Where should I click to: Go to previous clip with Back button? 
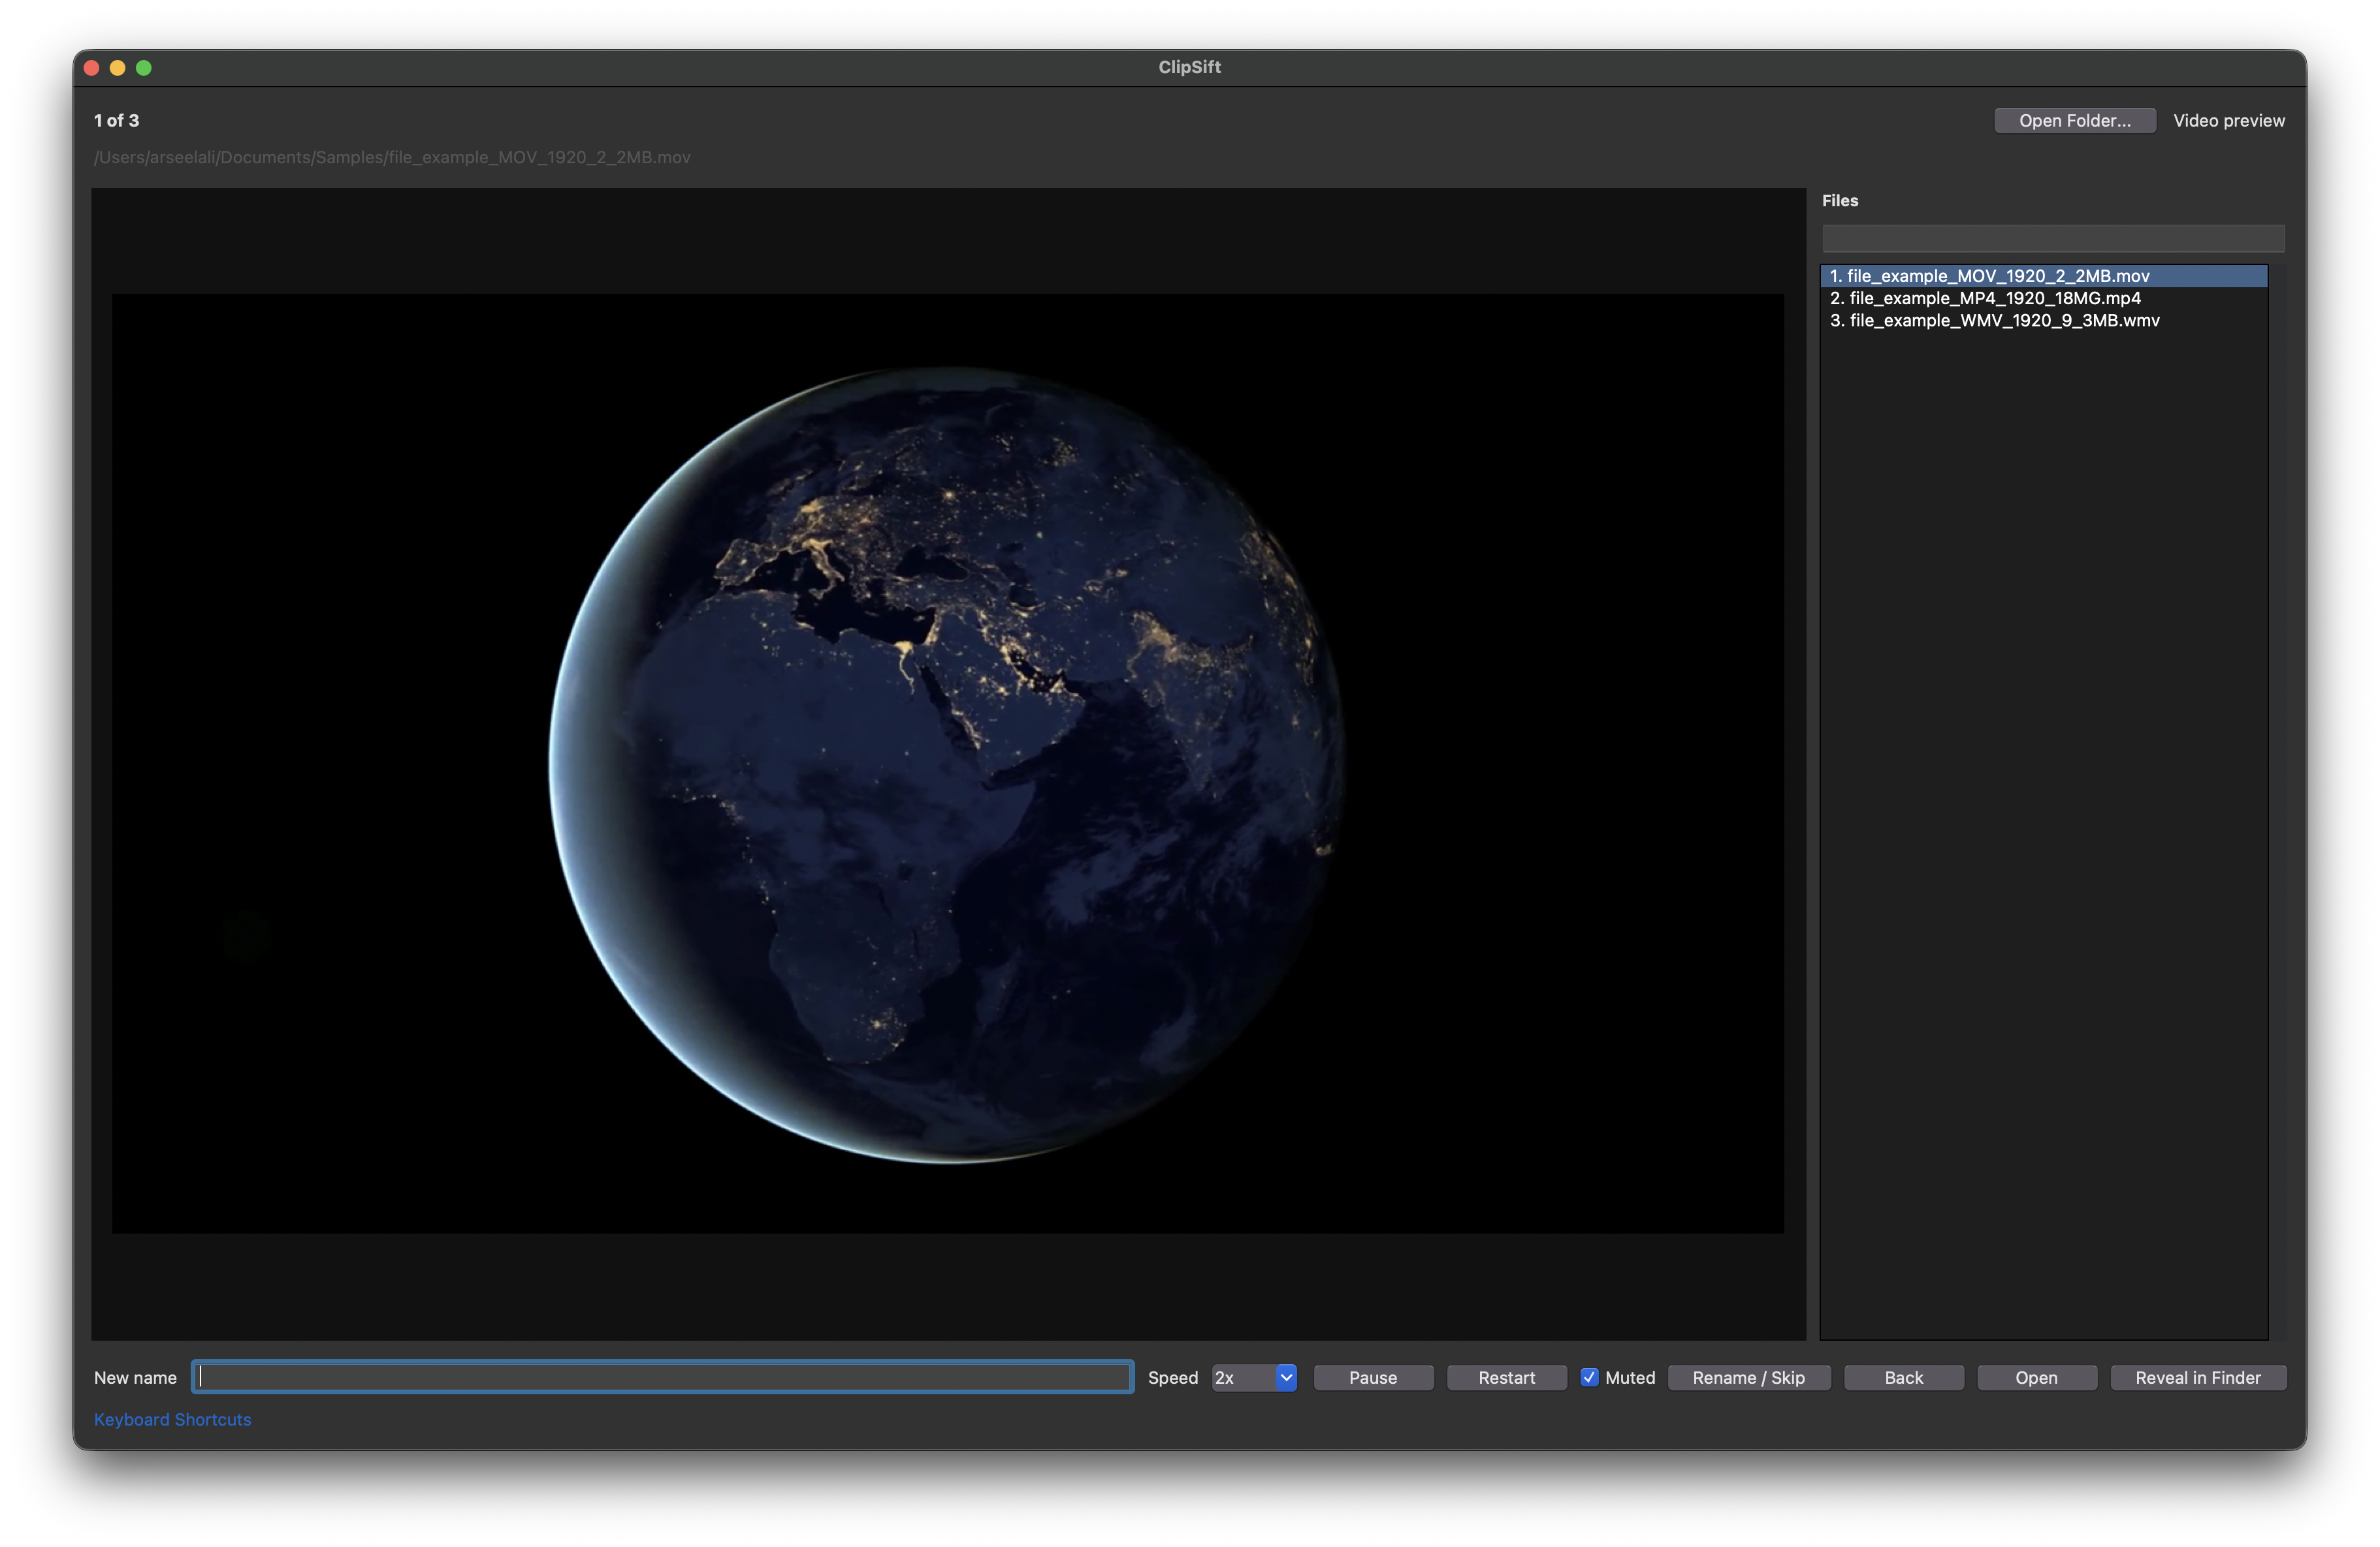[1903, 1377]
